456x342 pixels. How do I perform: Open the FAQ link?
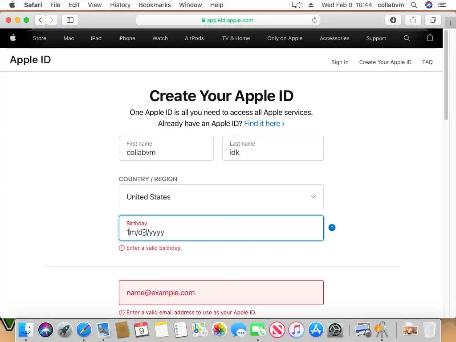(x=427, y=62)
